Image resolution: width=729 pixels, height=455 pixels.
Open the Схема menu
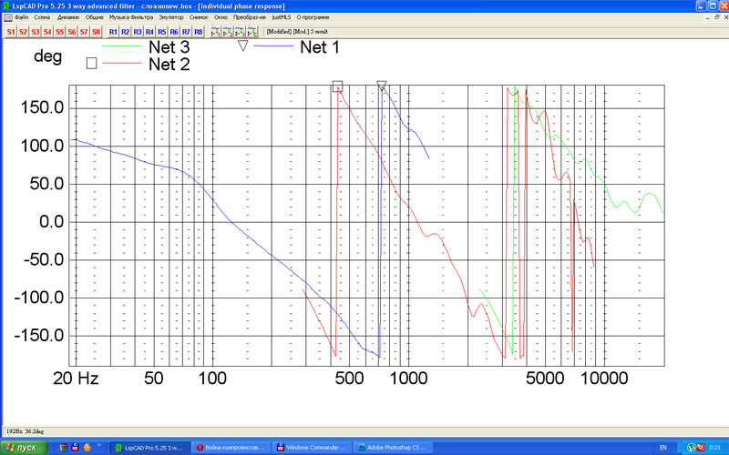[x=42, y=17]
